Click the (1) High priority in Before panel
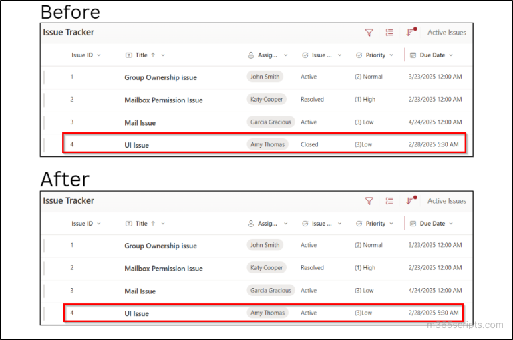This screenshot has height=340, width=513. [365, 99]
